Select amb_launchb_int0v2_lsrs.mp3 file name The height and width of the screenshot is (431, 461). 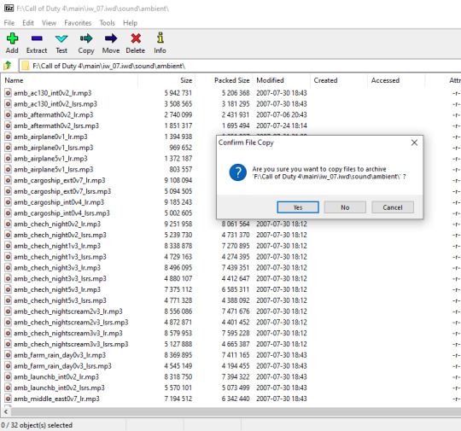[x=59, y=387]
